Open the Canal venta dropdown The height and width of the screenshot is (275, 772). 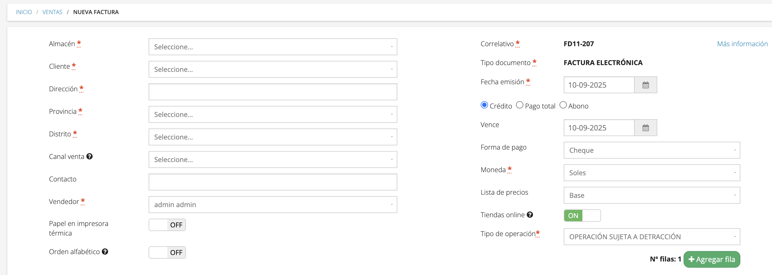[x=273, y=160]
